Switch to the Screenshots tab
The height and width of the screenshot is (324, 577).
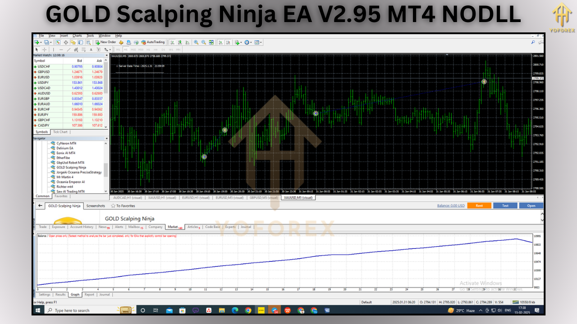tap(96, 206)
